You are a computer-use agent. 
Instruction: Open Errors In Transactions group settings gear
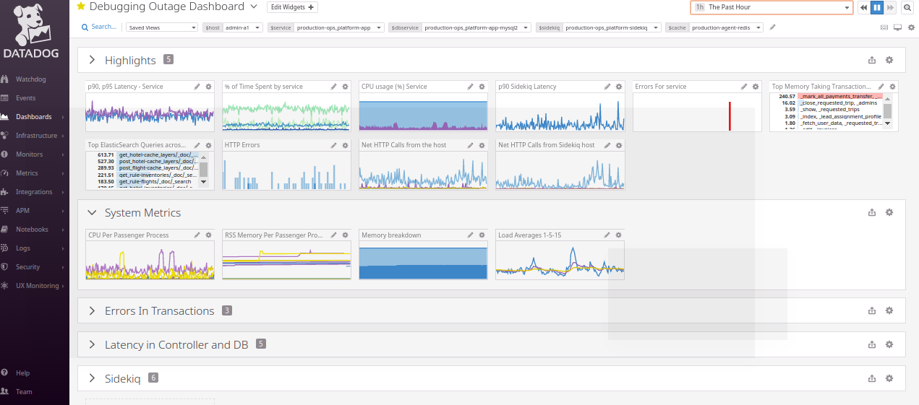tap(889, 310)
